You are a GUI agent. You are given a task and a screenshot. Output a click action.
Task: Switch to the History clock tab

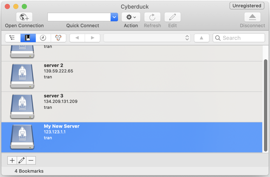point(43,38)
